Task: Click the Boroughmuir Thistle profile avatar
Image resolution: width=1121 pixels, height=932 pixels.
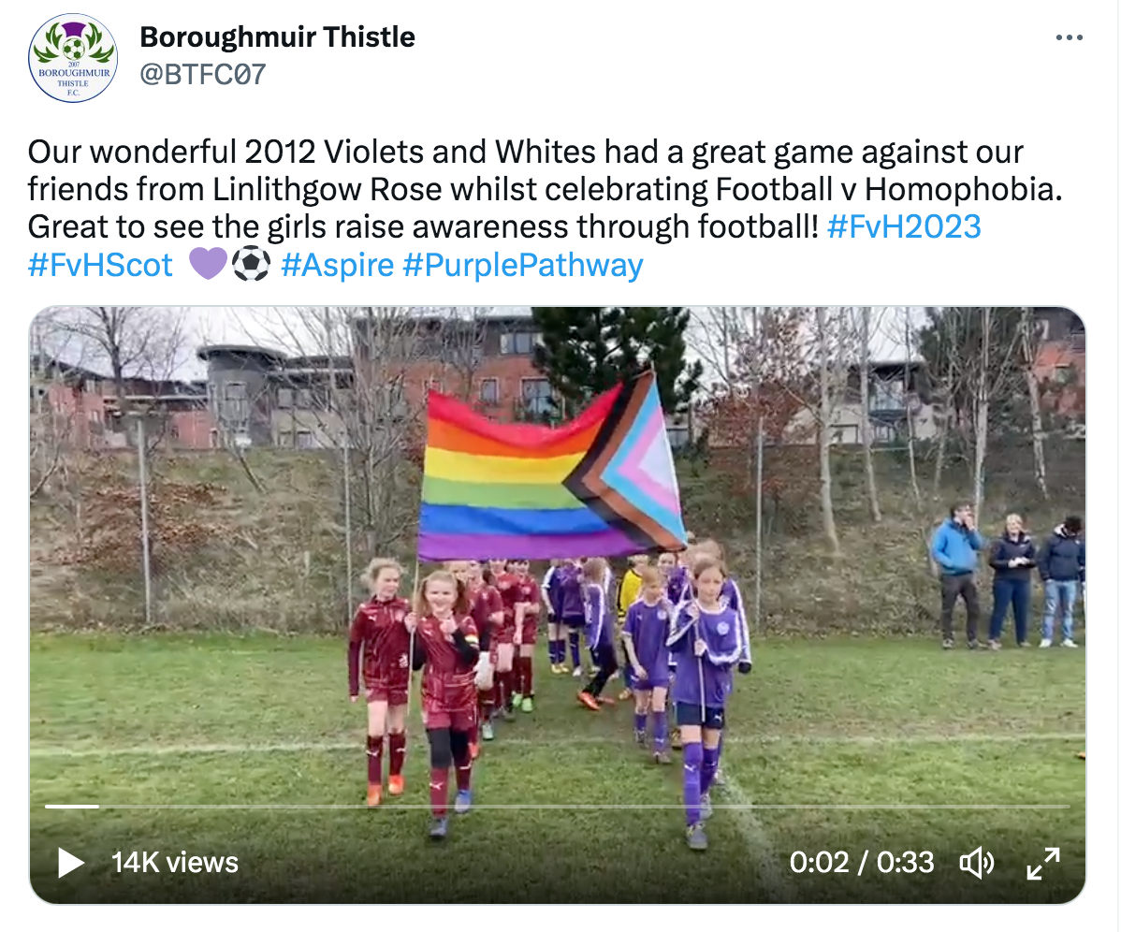Action: coord(73,58)
